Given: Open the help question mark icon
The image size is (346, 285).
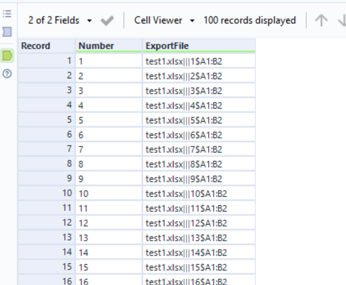Looking at the screenshot, I should 7,74.
